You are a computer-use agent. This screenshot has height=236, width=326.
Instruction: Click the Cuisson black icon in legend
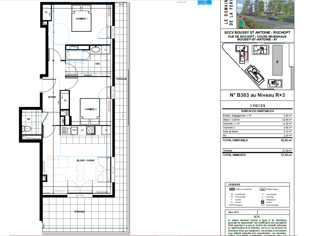coord(263,202)
